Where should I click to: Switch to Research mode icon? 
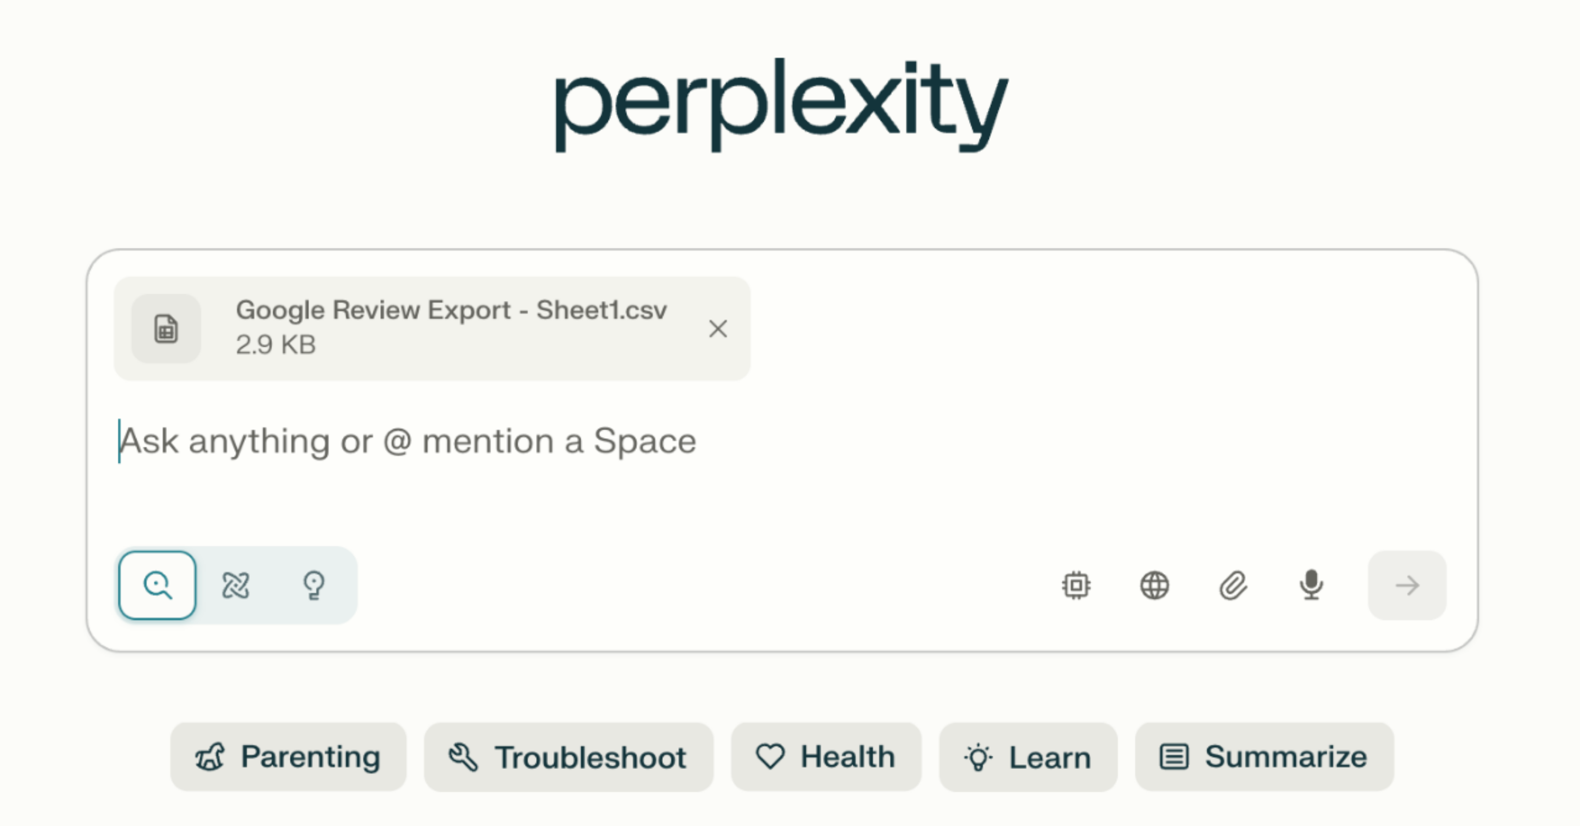[x=235, y=585]
